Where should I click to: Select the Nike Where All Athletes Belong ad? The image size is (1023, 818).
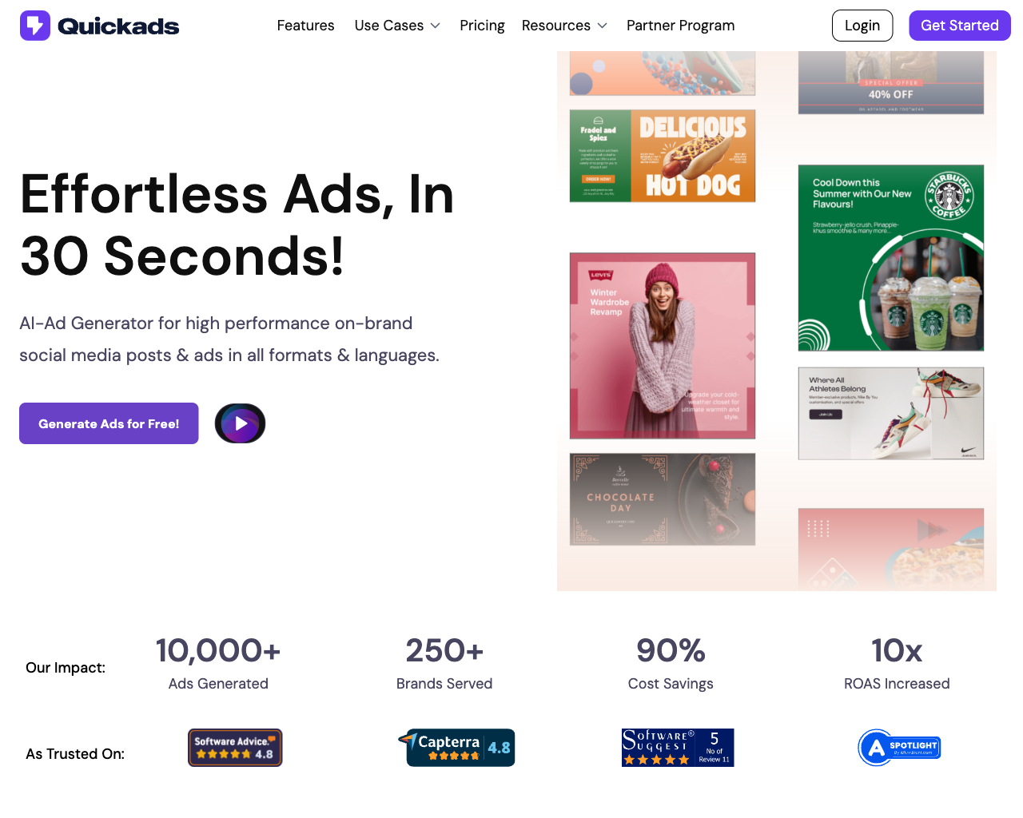[891, 414]
